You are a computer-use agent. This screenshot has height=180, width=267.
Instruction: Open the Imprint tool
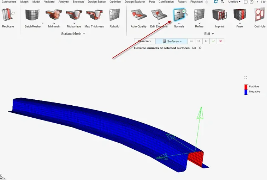tap(219, 15)
